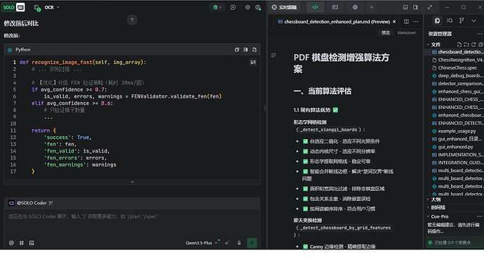
Task: Open gui_enhanced.py in explorer
Action: pyautogui.click(x=452, y=147)
